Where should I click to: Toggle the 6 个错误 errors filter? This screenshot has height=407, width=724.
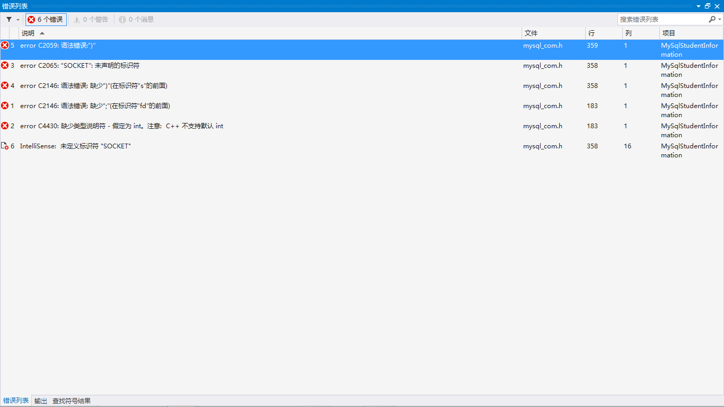pyautogui.click(x=46, y=20)
